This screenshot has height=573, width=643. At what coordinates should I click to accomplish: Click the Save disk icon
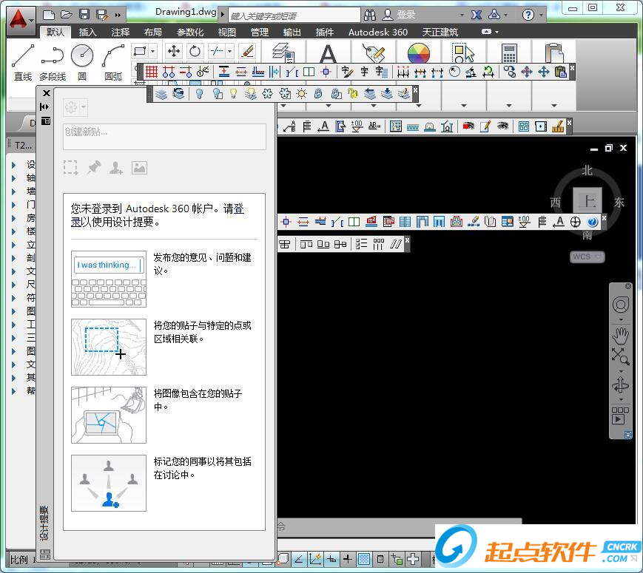[84, 15]
